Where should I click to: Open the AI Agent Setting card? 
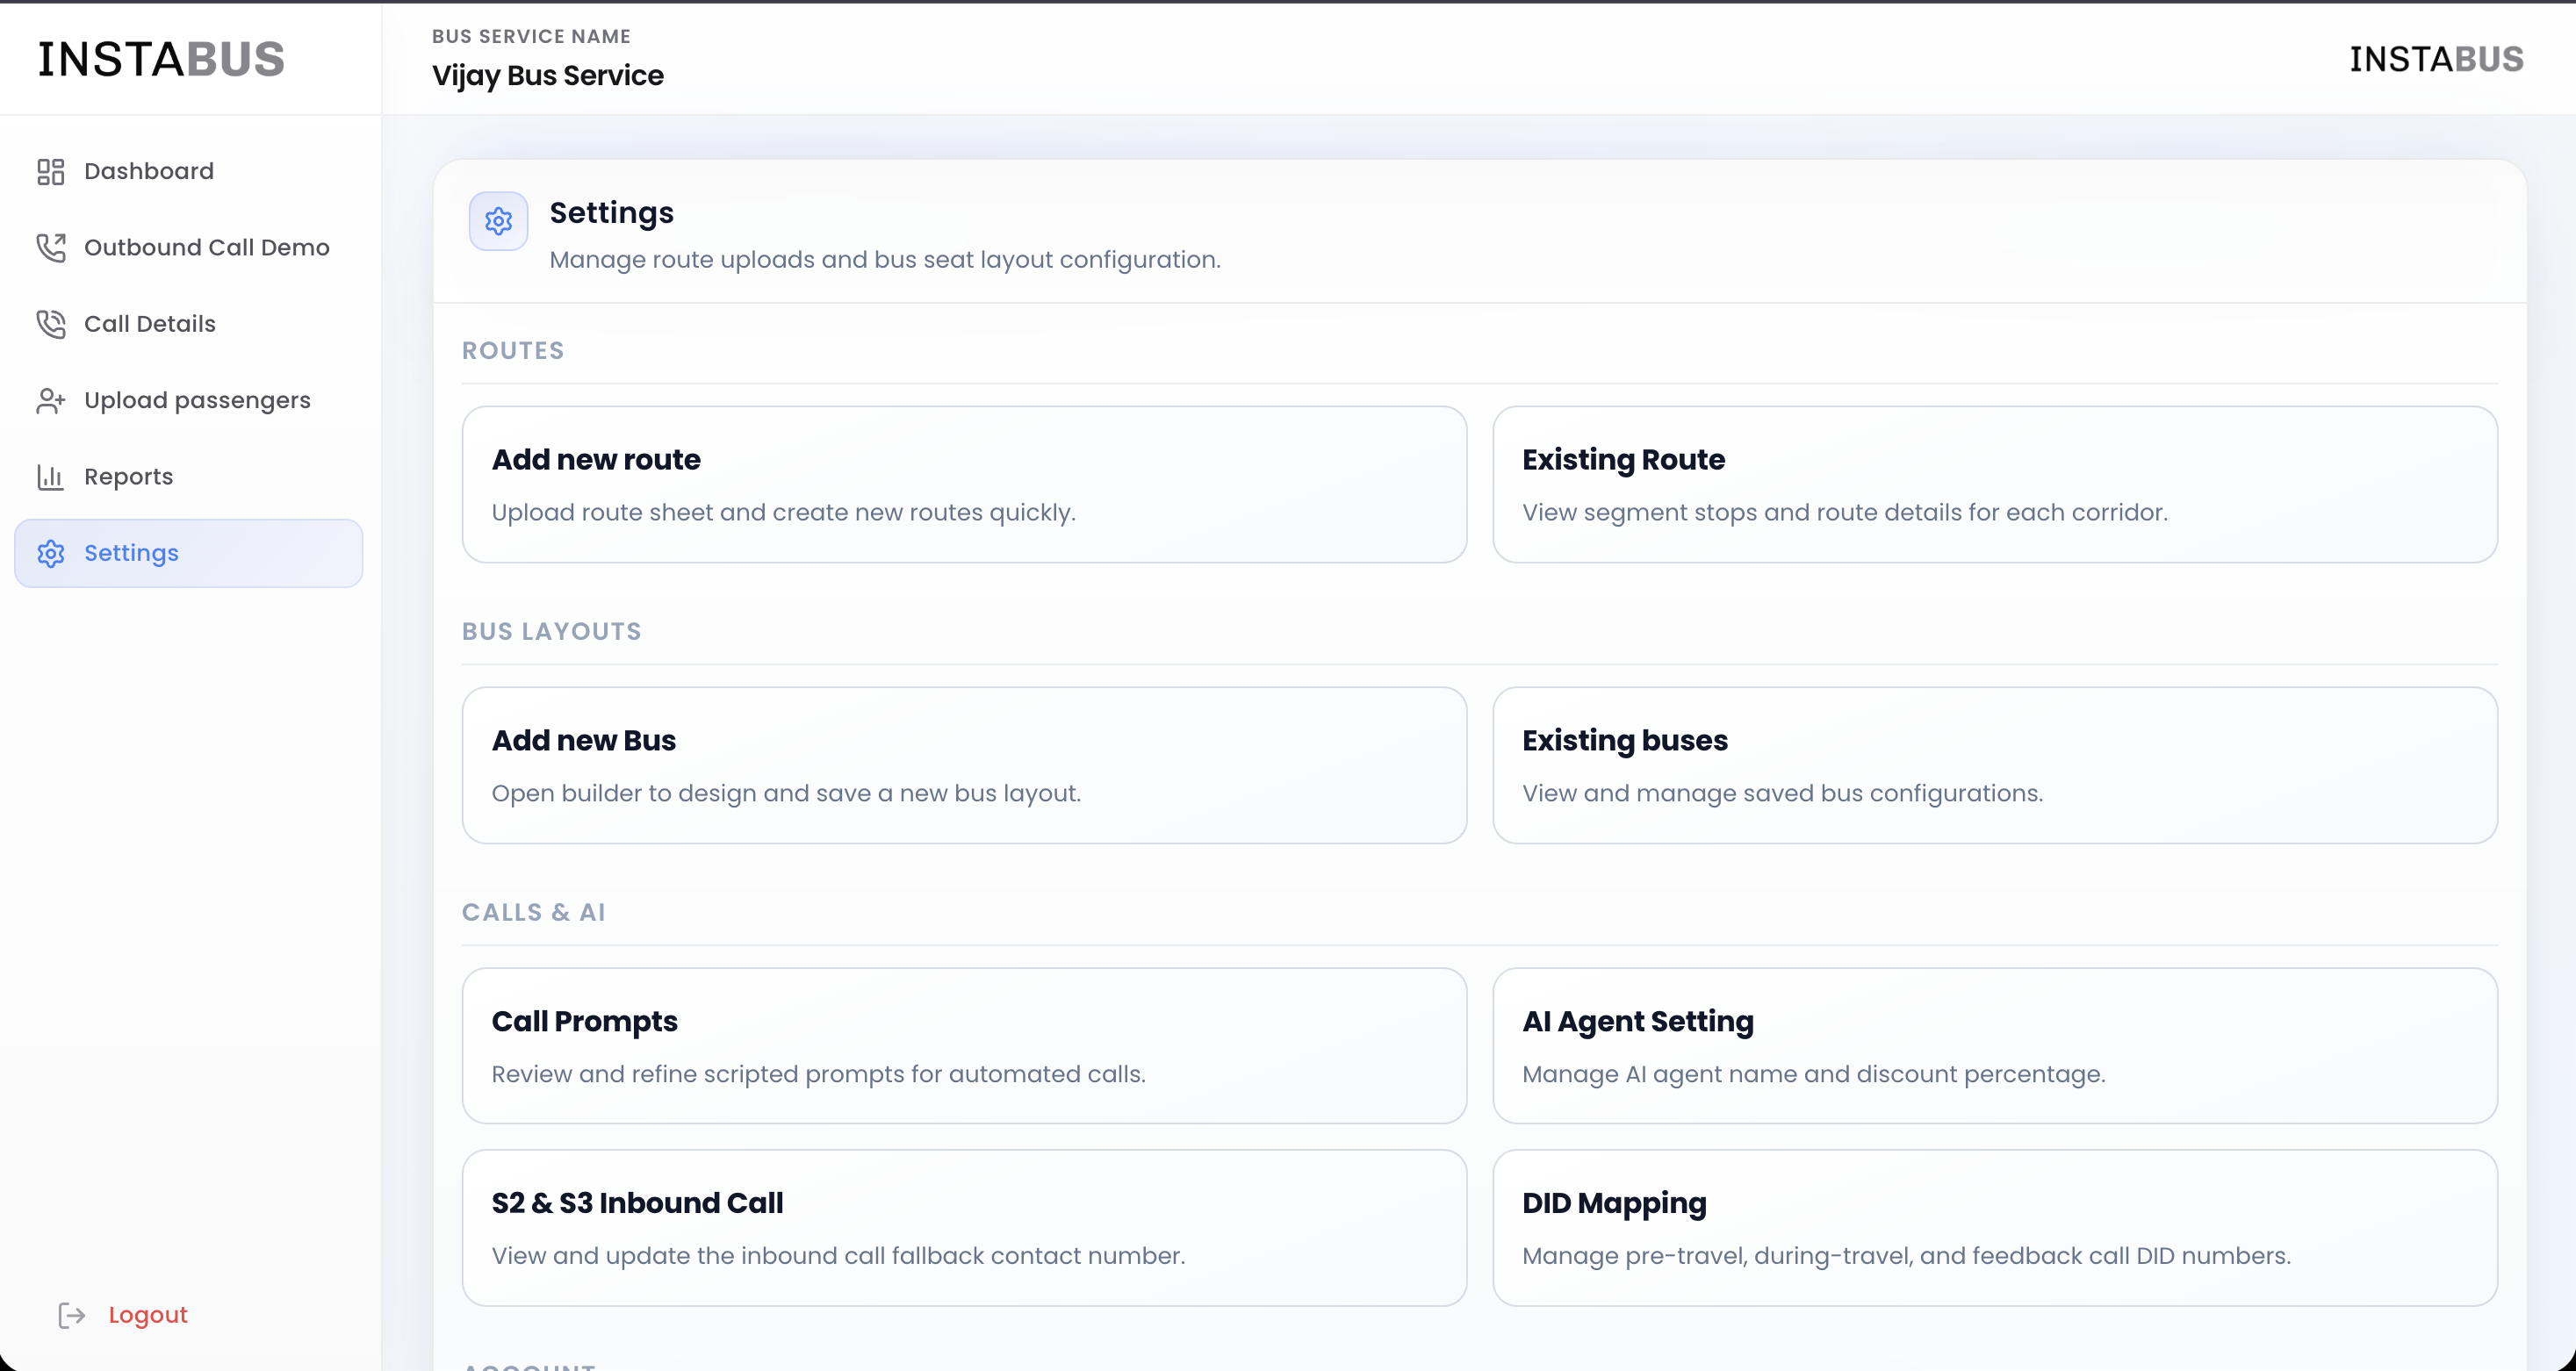(x=1995, y=1046)
